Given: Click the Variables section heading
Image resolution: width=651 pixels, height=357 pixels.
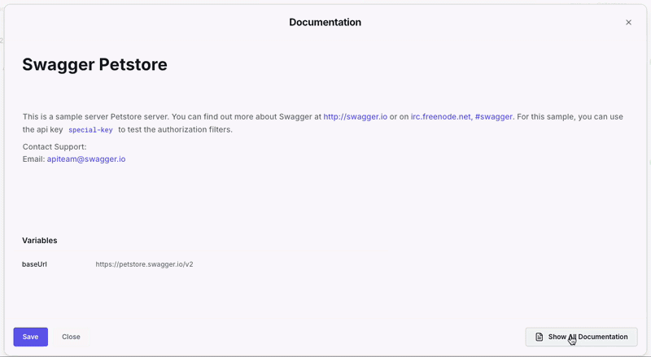Looking at the screenshot, I should [x=40, y=241].
